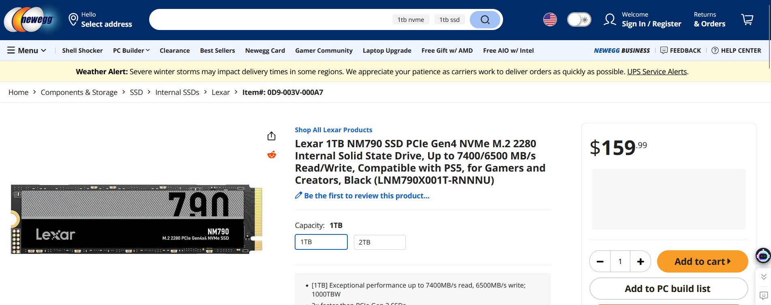Select the 2TB capacity option

tap(379, 242)
